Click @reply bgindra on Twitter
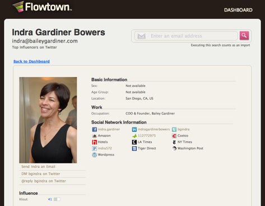Viewport: 265px width, 206px height. [44, 181]
